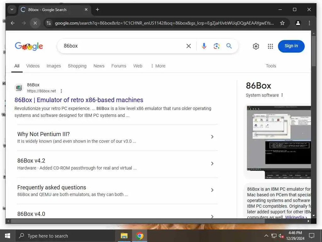This screenshot has width=322, height=242.
Task: Switch to Shopping results tab
Action: click(x=77, y=66)
